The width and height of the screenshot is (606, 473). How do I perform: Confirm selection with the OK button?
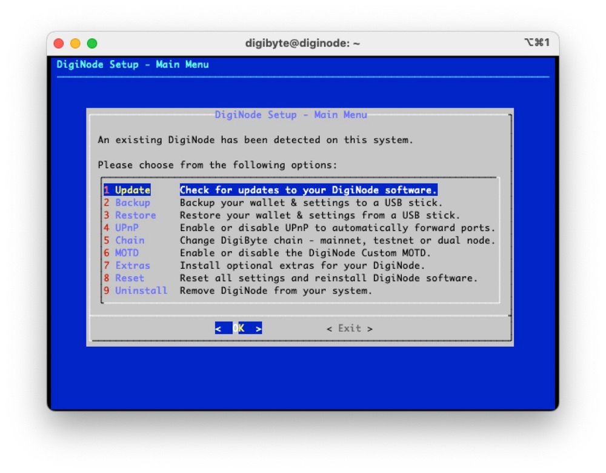[x=238, y=328]
